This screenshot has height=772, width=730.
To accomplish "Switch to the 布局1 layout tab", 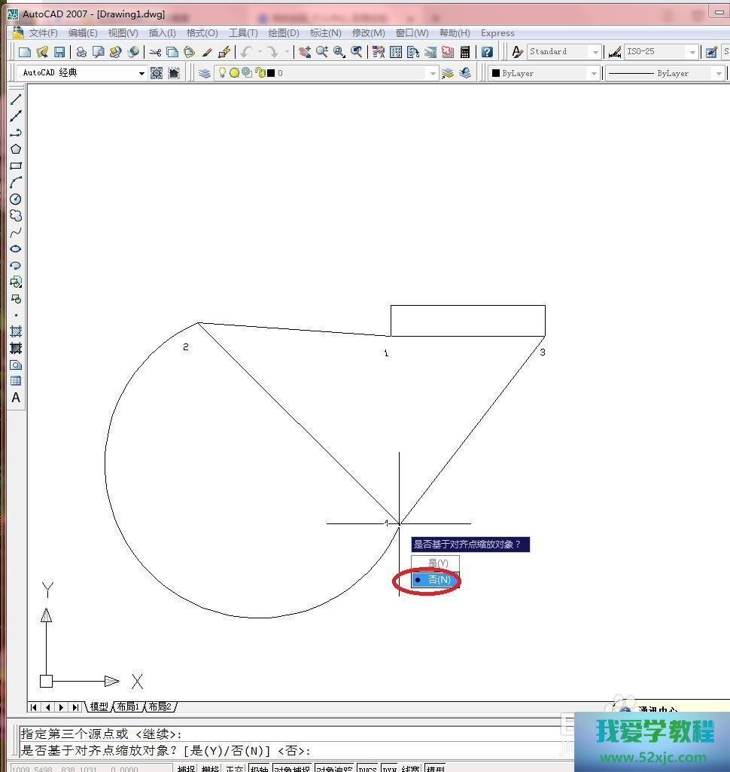I will 128,706.
